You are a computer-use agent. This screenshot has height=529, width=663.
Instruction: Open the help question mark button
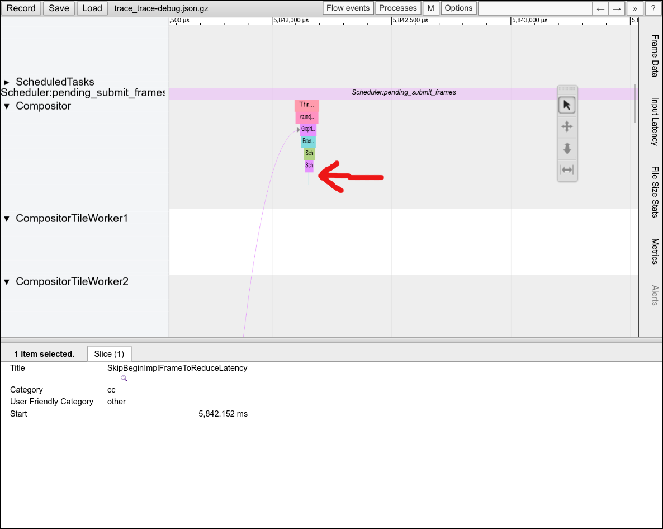[652, 8]
